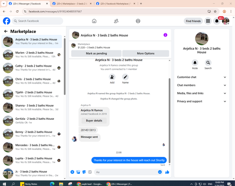The width and height of the screenshot is (235, 186).
Task: Click the Facebook logo icon
Action: coord(7,21)
